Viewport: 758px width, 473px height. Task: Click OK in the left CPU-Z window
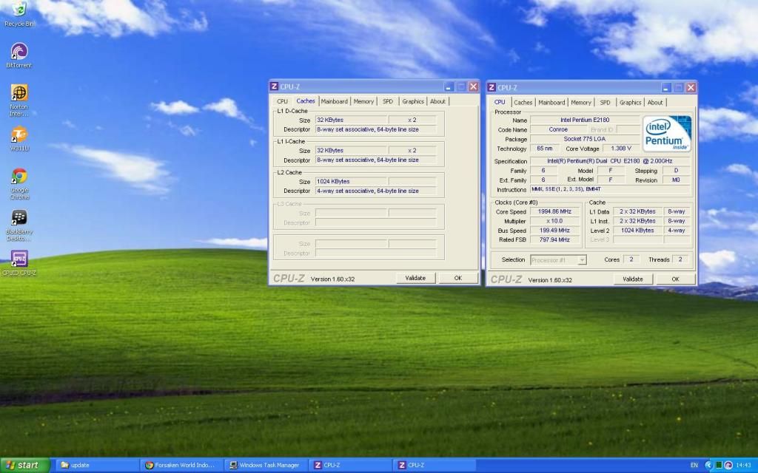(x=457, y=278)
